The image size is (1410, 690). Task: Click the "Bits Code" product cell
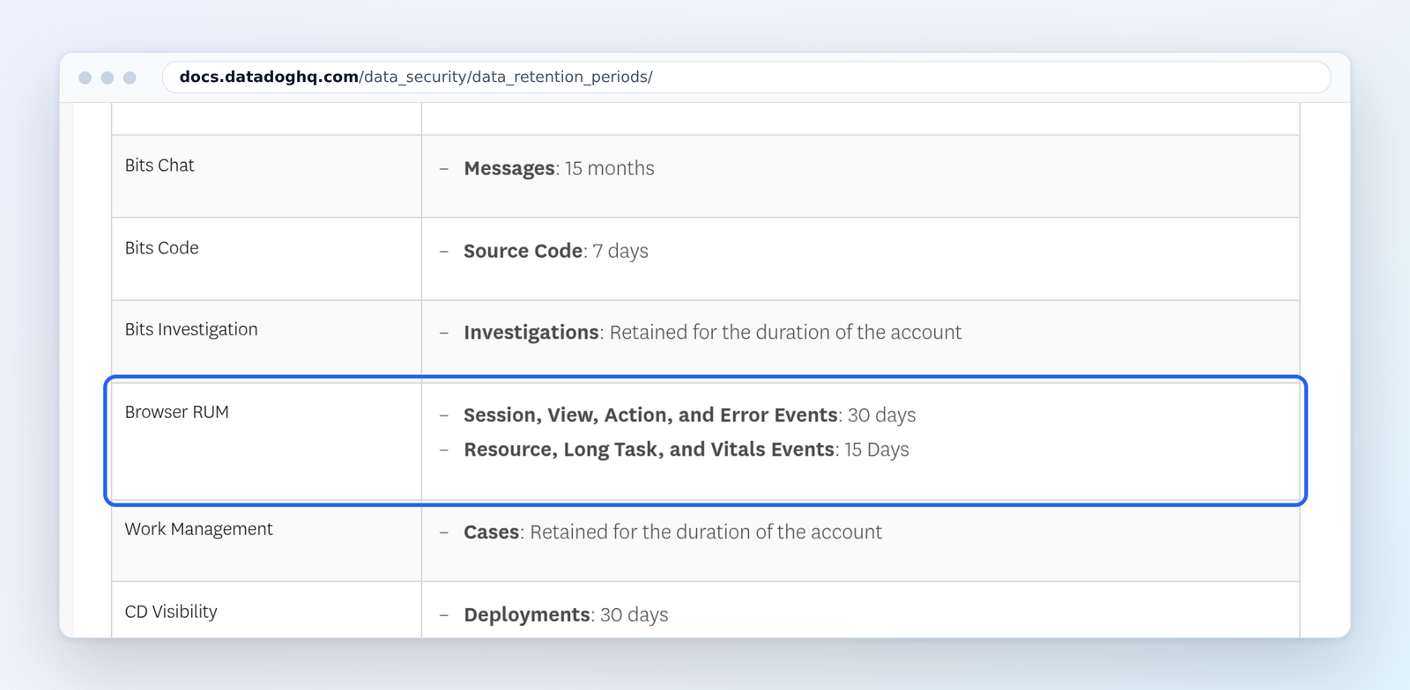click(267, 259)
